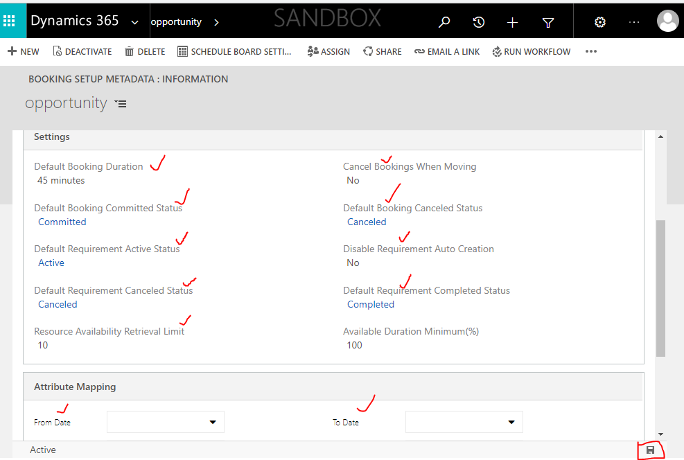Click the plus quick create icon
Screen dimensions: 684x460
tap(513, 22)
